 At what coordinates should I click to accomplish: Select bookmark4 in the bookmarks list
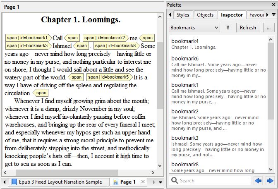(218, 44)
